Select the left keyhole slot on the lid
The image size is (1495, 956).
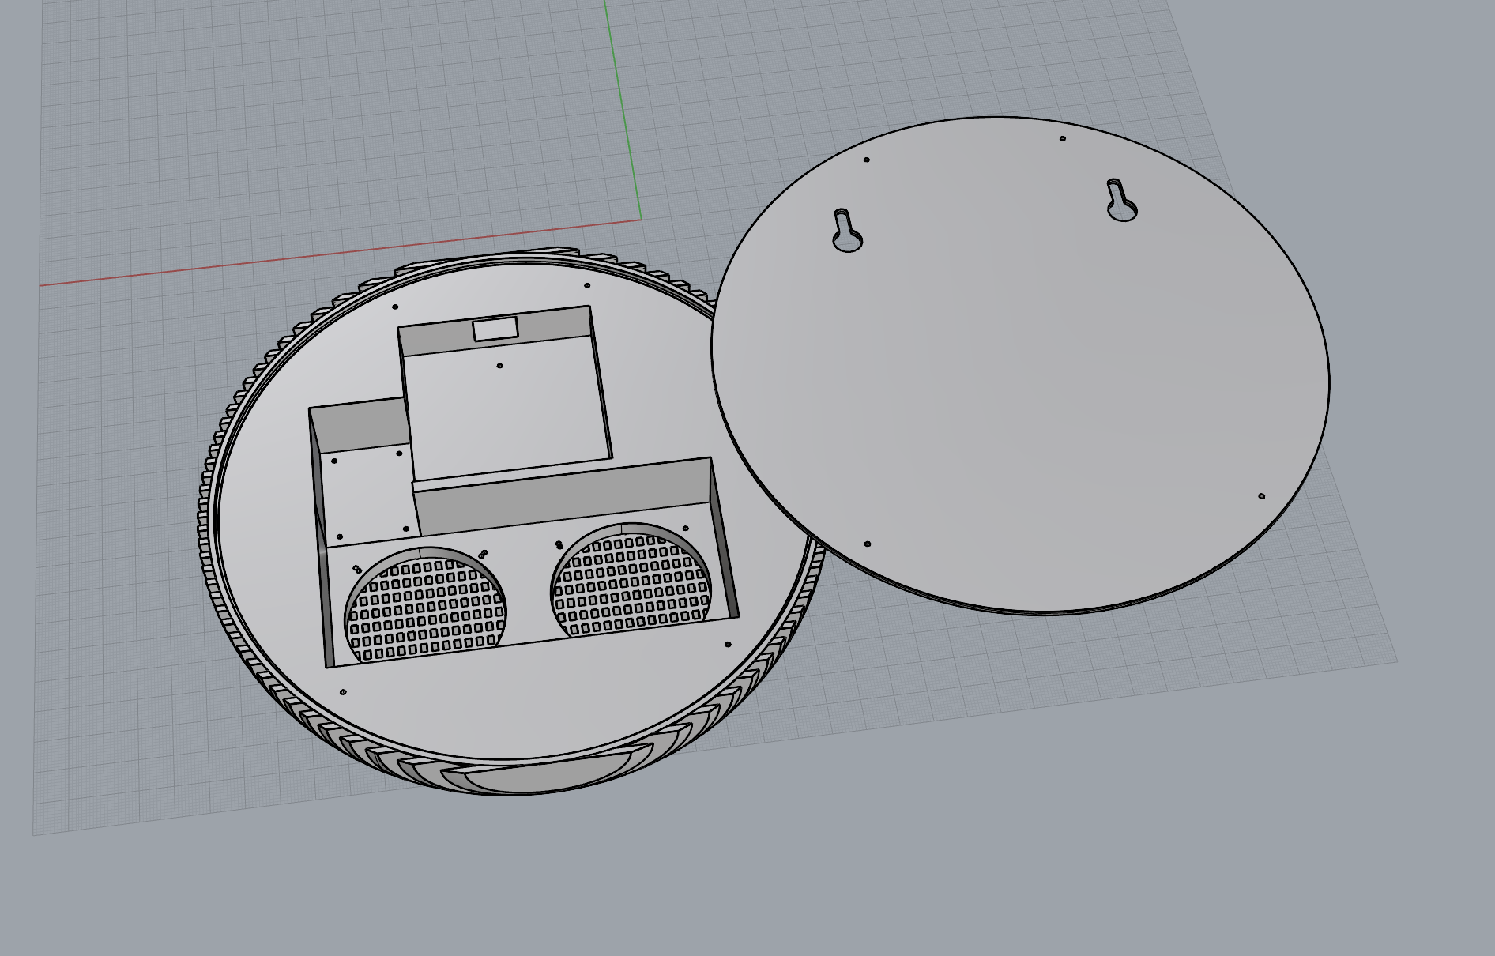847,231
